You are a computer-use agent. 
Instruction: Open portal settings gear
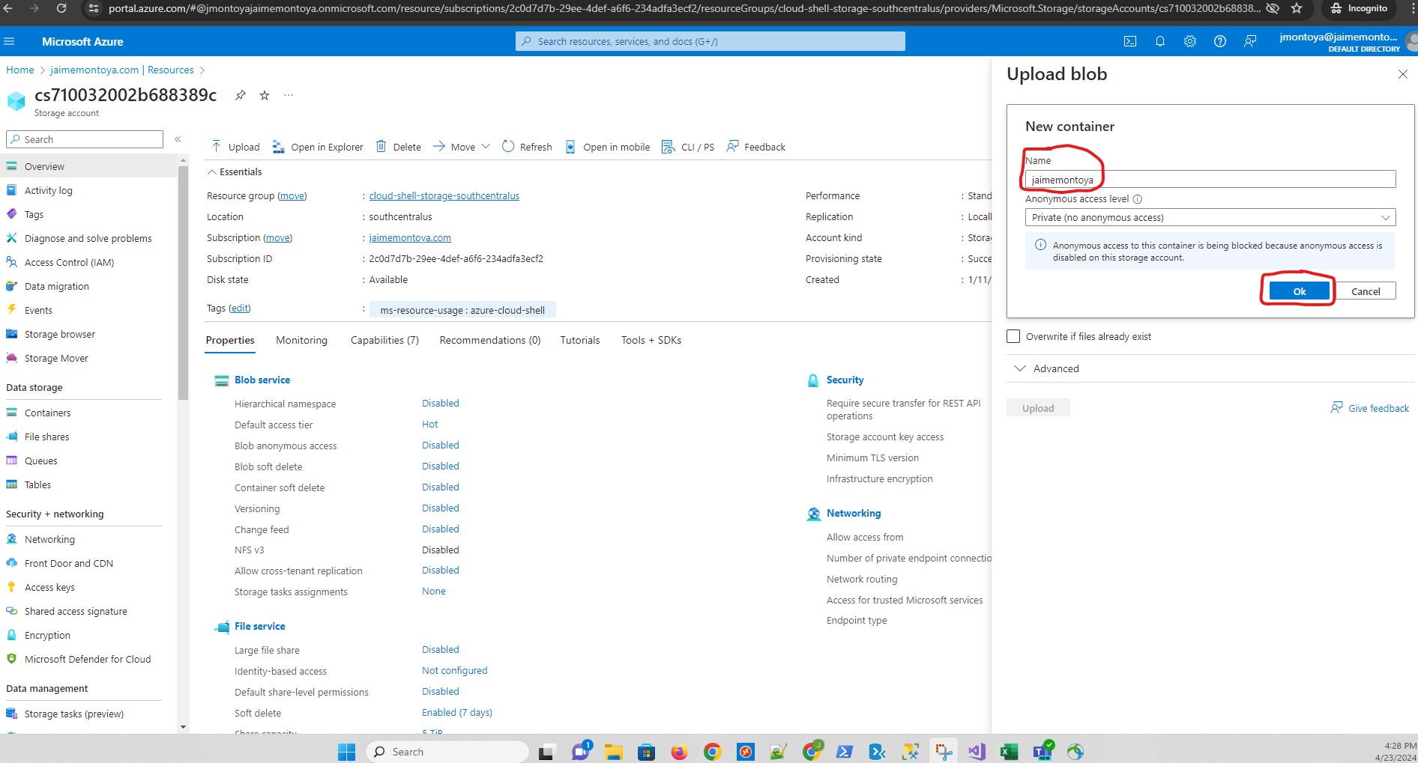[x=1190, y=41]
